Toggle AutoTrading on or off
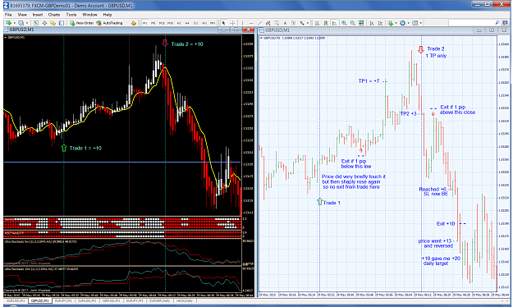The height and width of the screenshot is (307, 513). pyautogui.click(x=109, y=23)
